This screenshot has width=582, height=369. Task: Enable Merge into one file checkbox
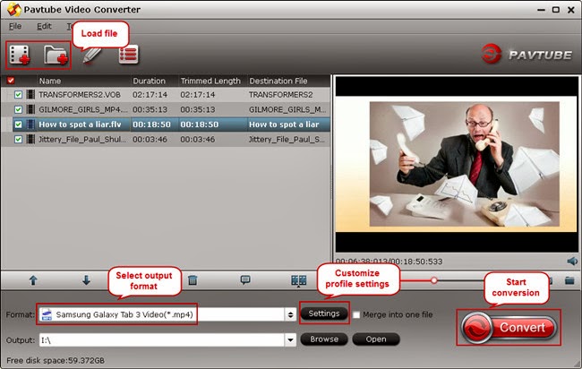coord(356,314)
